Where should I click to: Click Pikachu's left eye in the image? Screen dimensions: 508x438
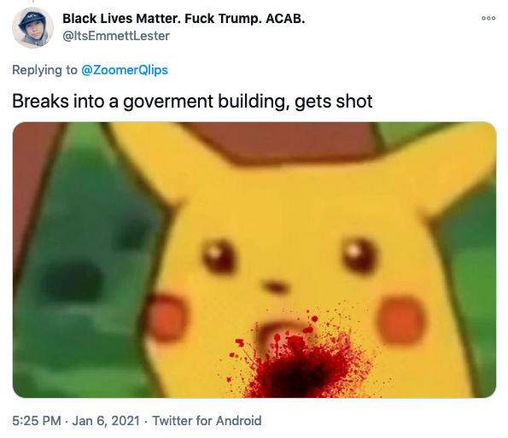219,257
